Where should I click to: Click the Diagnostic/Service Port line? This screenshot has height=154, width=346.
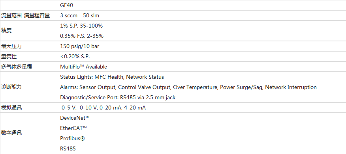[x=118, y=97]
